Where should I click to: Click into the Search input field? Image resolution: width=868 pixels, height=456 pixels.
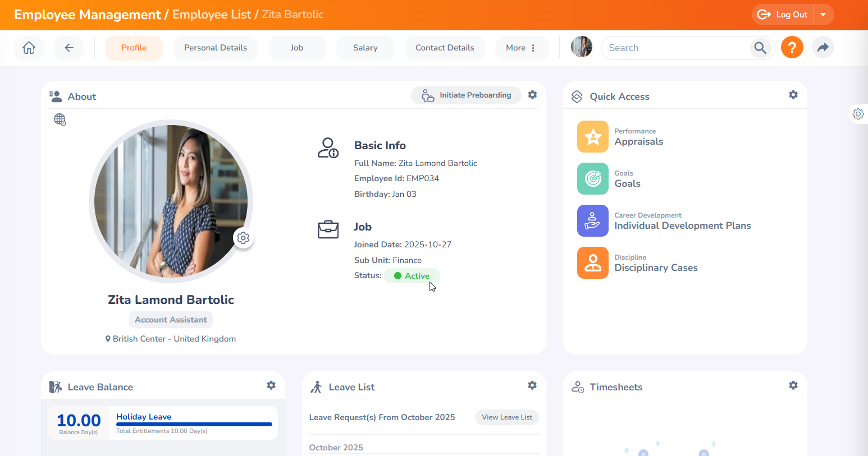click(x=677, y=48)
